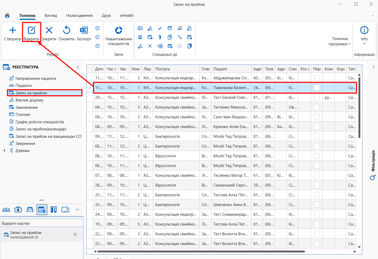378x259 pixels.
Task: Tick checkbox in Павелкова Валент row
Action: pyautogui.click(x=317, y=87)
